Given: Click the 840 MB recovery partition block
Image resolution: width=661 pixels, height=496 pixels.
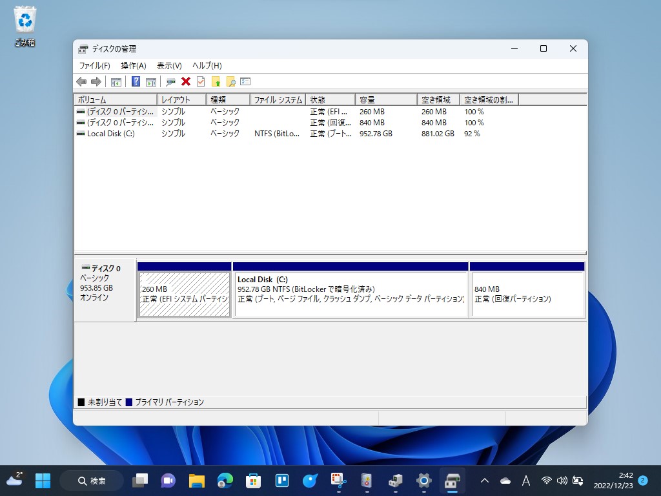Looking at the screenshot, I should (527, 291).
